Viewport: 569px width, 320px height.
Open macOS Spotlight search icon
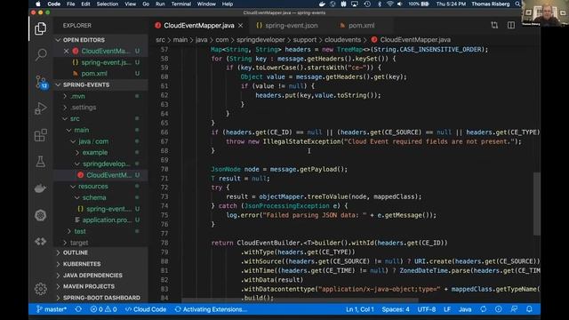pos(517,4)
